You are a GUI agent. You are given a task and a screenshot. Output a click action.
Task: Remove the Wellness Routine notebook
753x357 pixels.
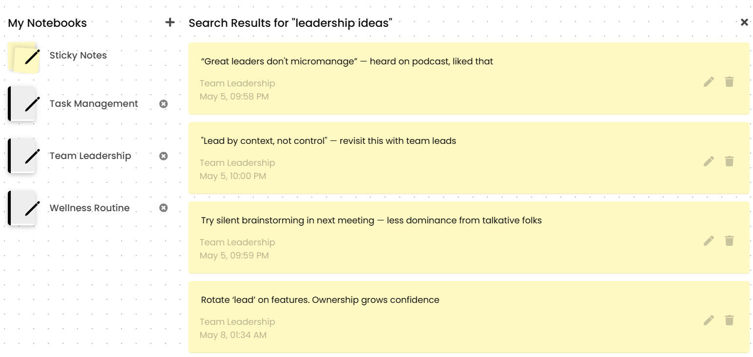163,208
